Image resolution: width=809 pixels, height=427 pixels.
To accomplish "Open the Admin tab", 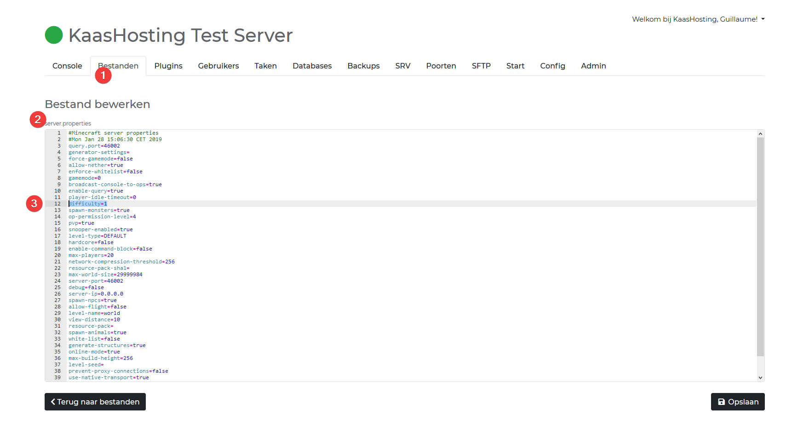I will 593,66.
